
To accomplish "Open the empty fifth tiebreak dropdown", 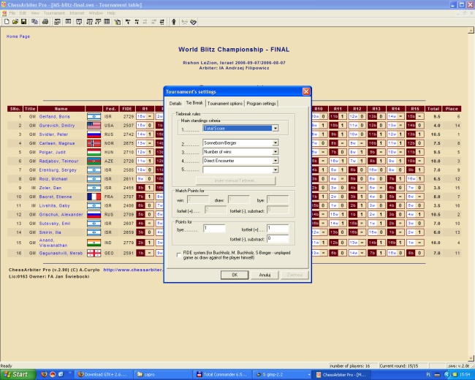I will (275, 170).
